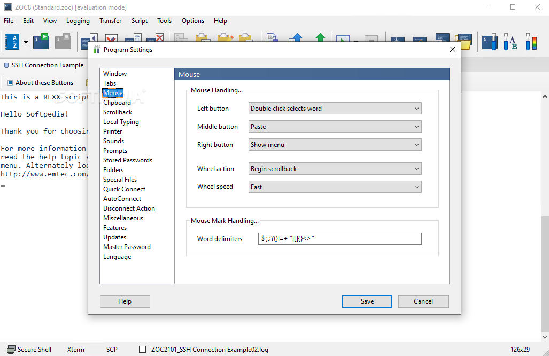Click the grey disconnect terminal icon
Viewport: 549px width, 356px height.
[63, 41]
